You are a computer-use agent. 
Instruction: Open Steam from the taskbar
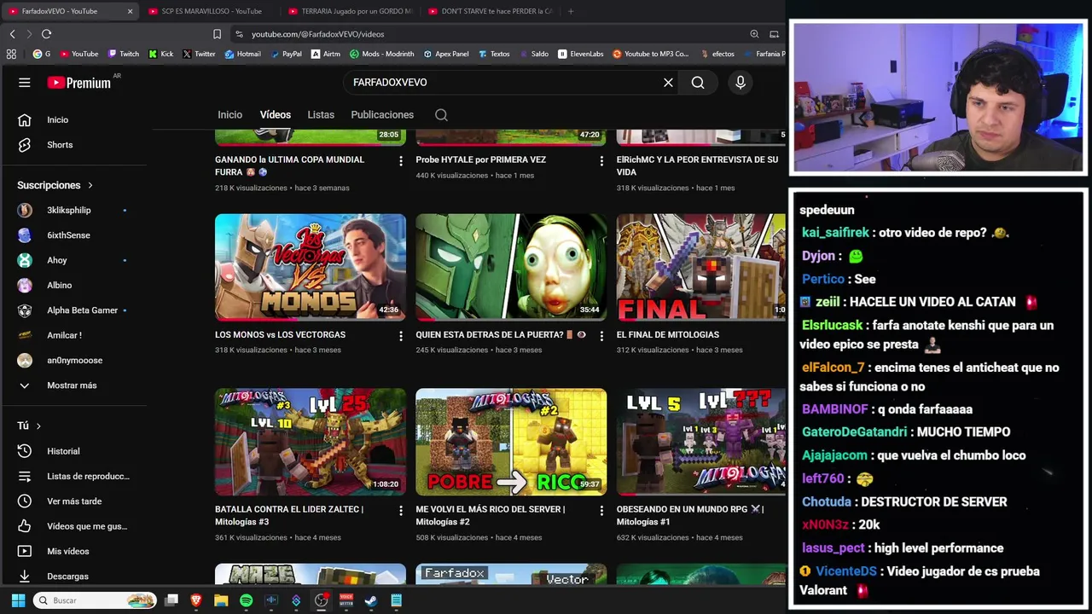[x=371, y=600]
